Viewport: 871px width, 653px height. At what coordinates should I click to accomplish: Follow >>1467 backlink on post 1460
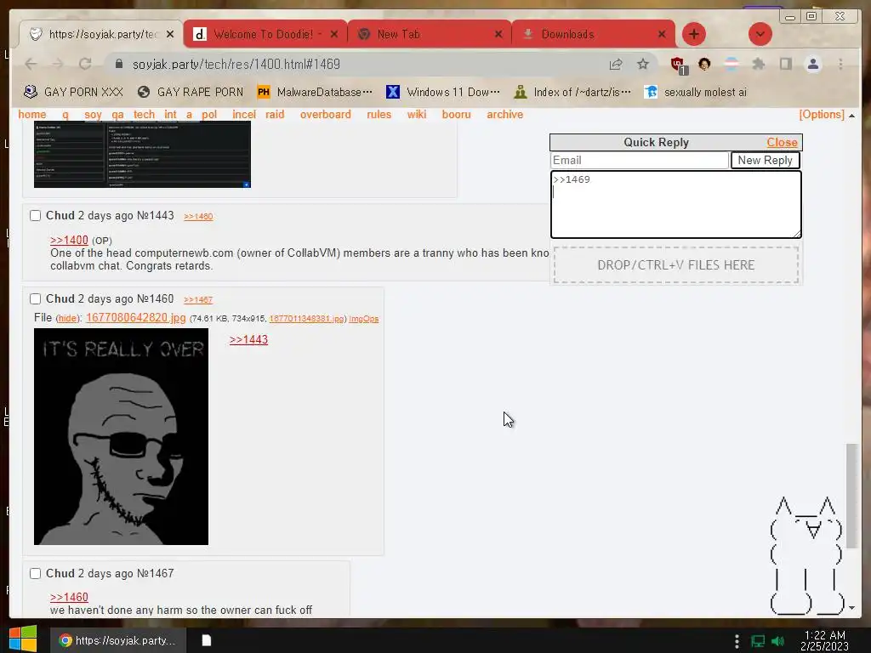point(197,300)
